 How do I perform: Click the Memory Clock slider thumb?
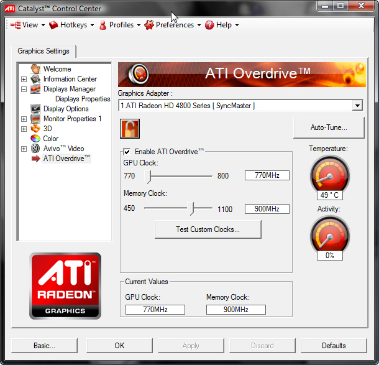(x=191, y=208)
